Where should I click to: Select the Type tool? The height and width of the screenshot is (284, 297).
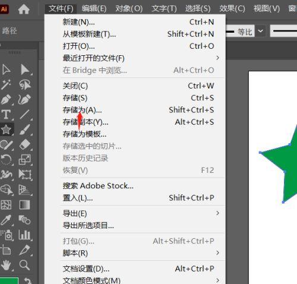(6, 115)
